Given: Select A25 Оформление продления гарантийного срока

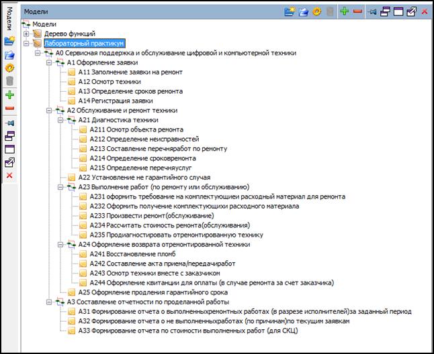Looking at the screenshot, I should [153, 292].
